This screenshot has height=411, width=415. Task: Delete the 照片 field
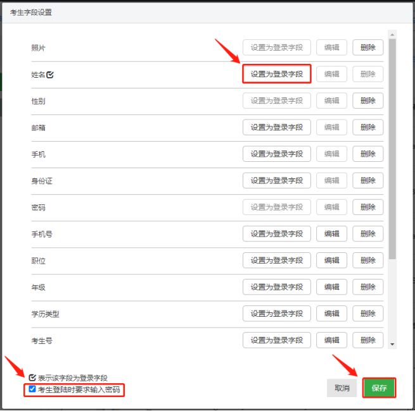coord(368,47)
